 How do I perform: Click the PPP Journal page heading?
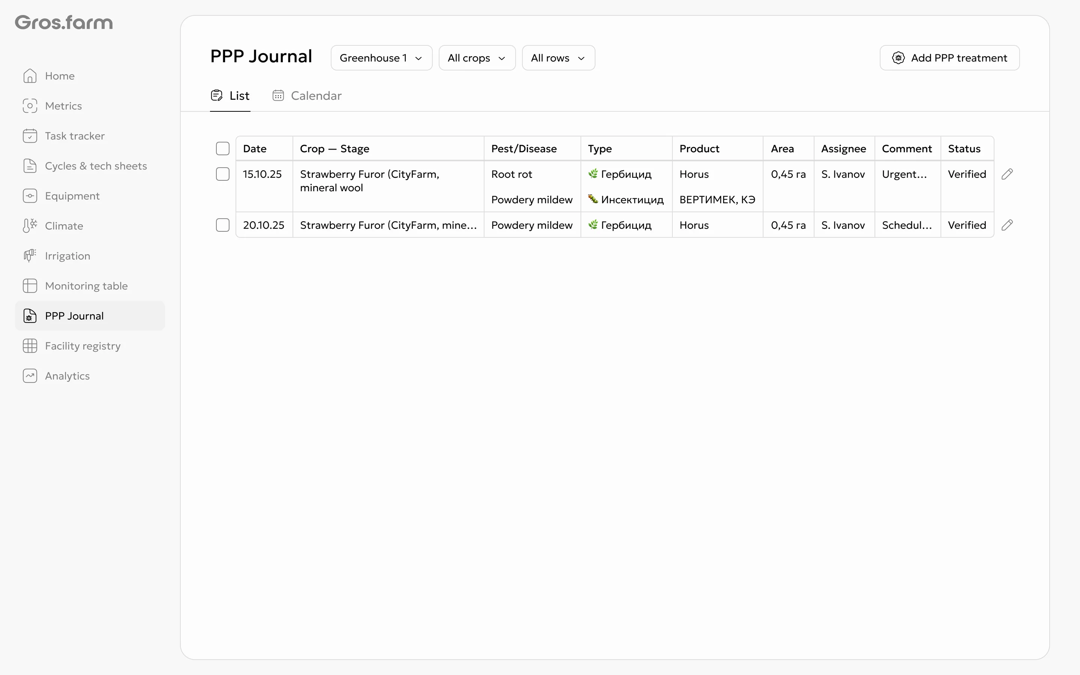pos(261,56)
